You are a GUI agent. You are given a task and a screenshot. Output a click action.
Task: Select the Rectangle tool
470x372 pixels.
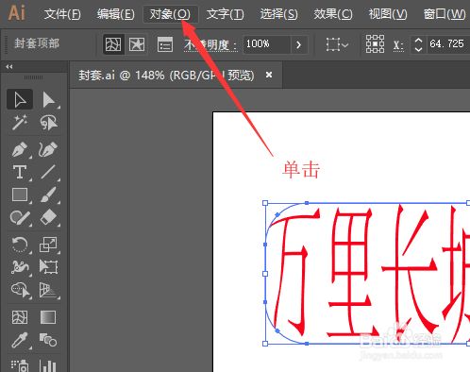coord(20,194)
